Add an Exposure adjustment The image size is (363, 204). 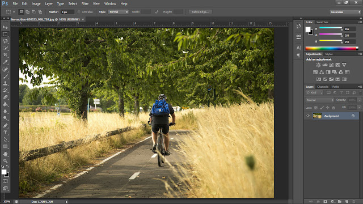(338, 65)
